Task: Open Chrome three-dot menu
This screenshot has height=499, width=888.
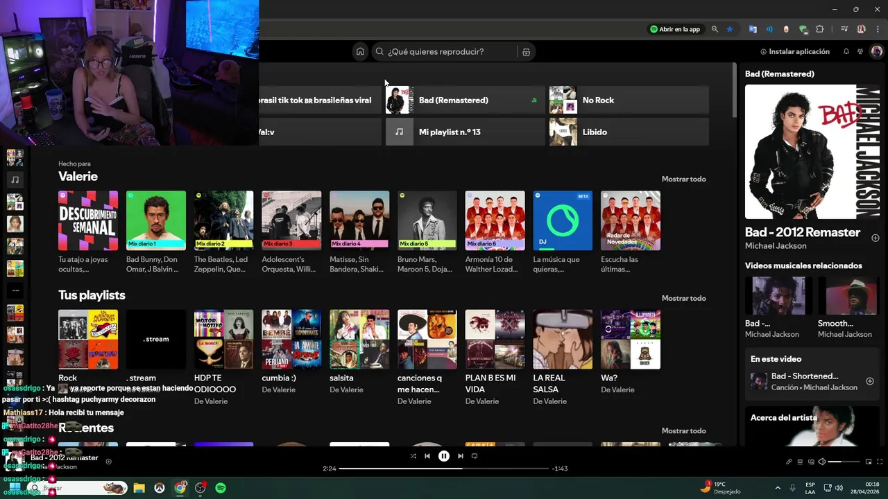Action: [878, 29]
